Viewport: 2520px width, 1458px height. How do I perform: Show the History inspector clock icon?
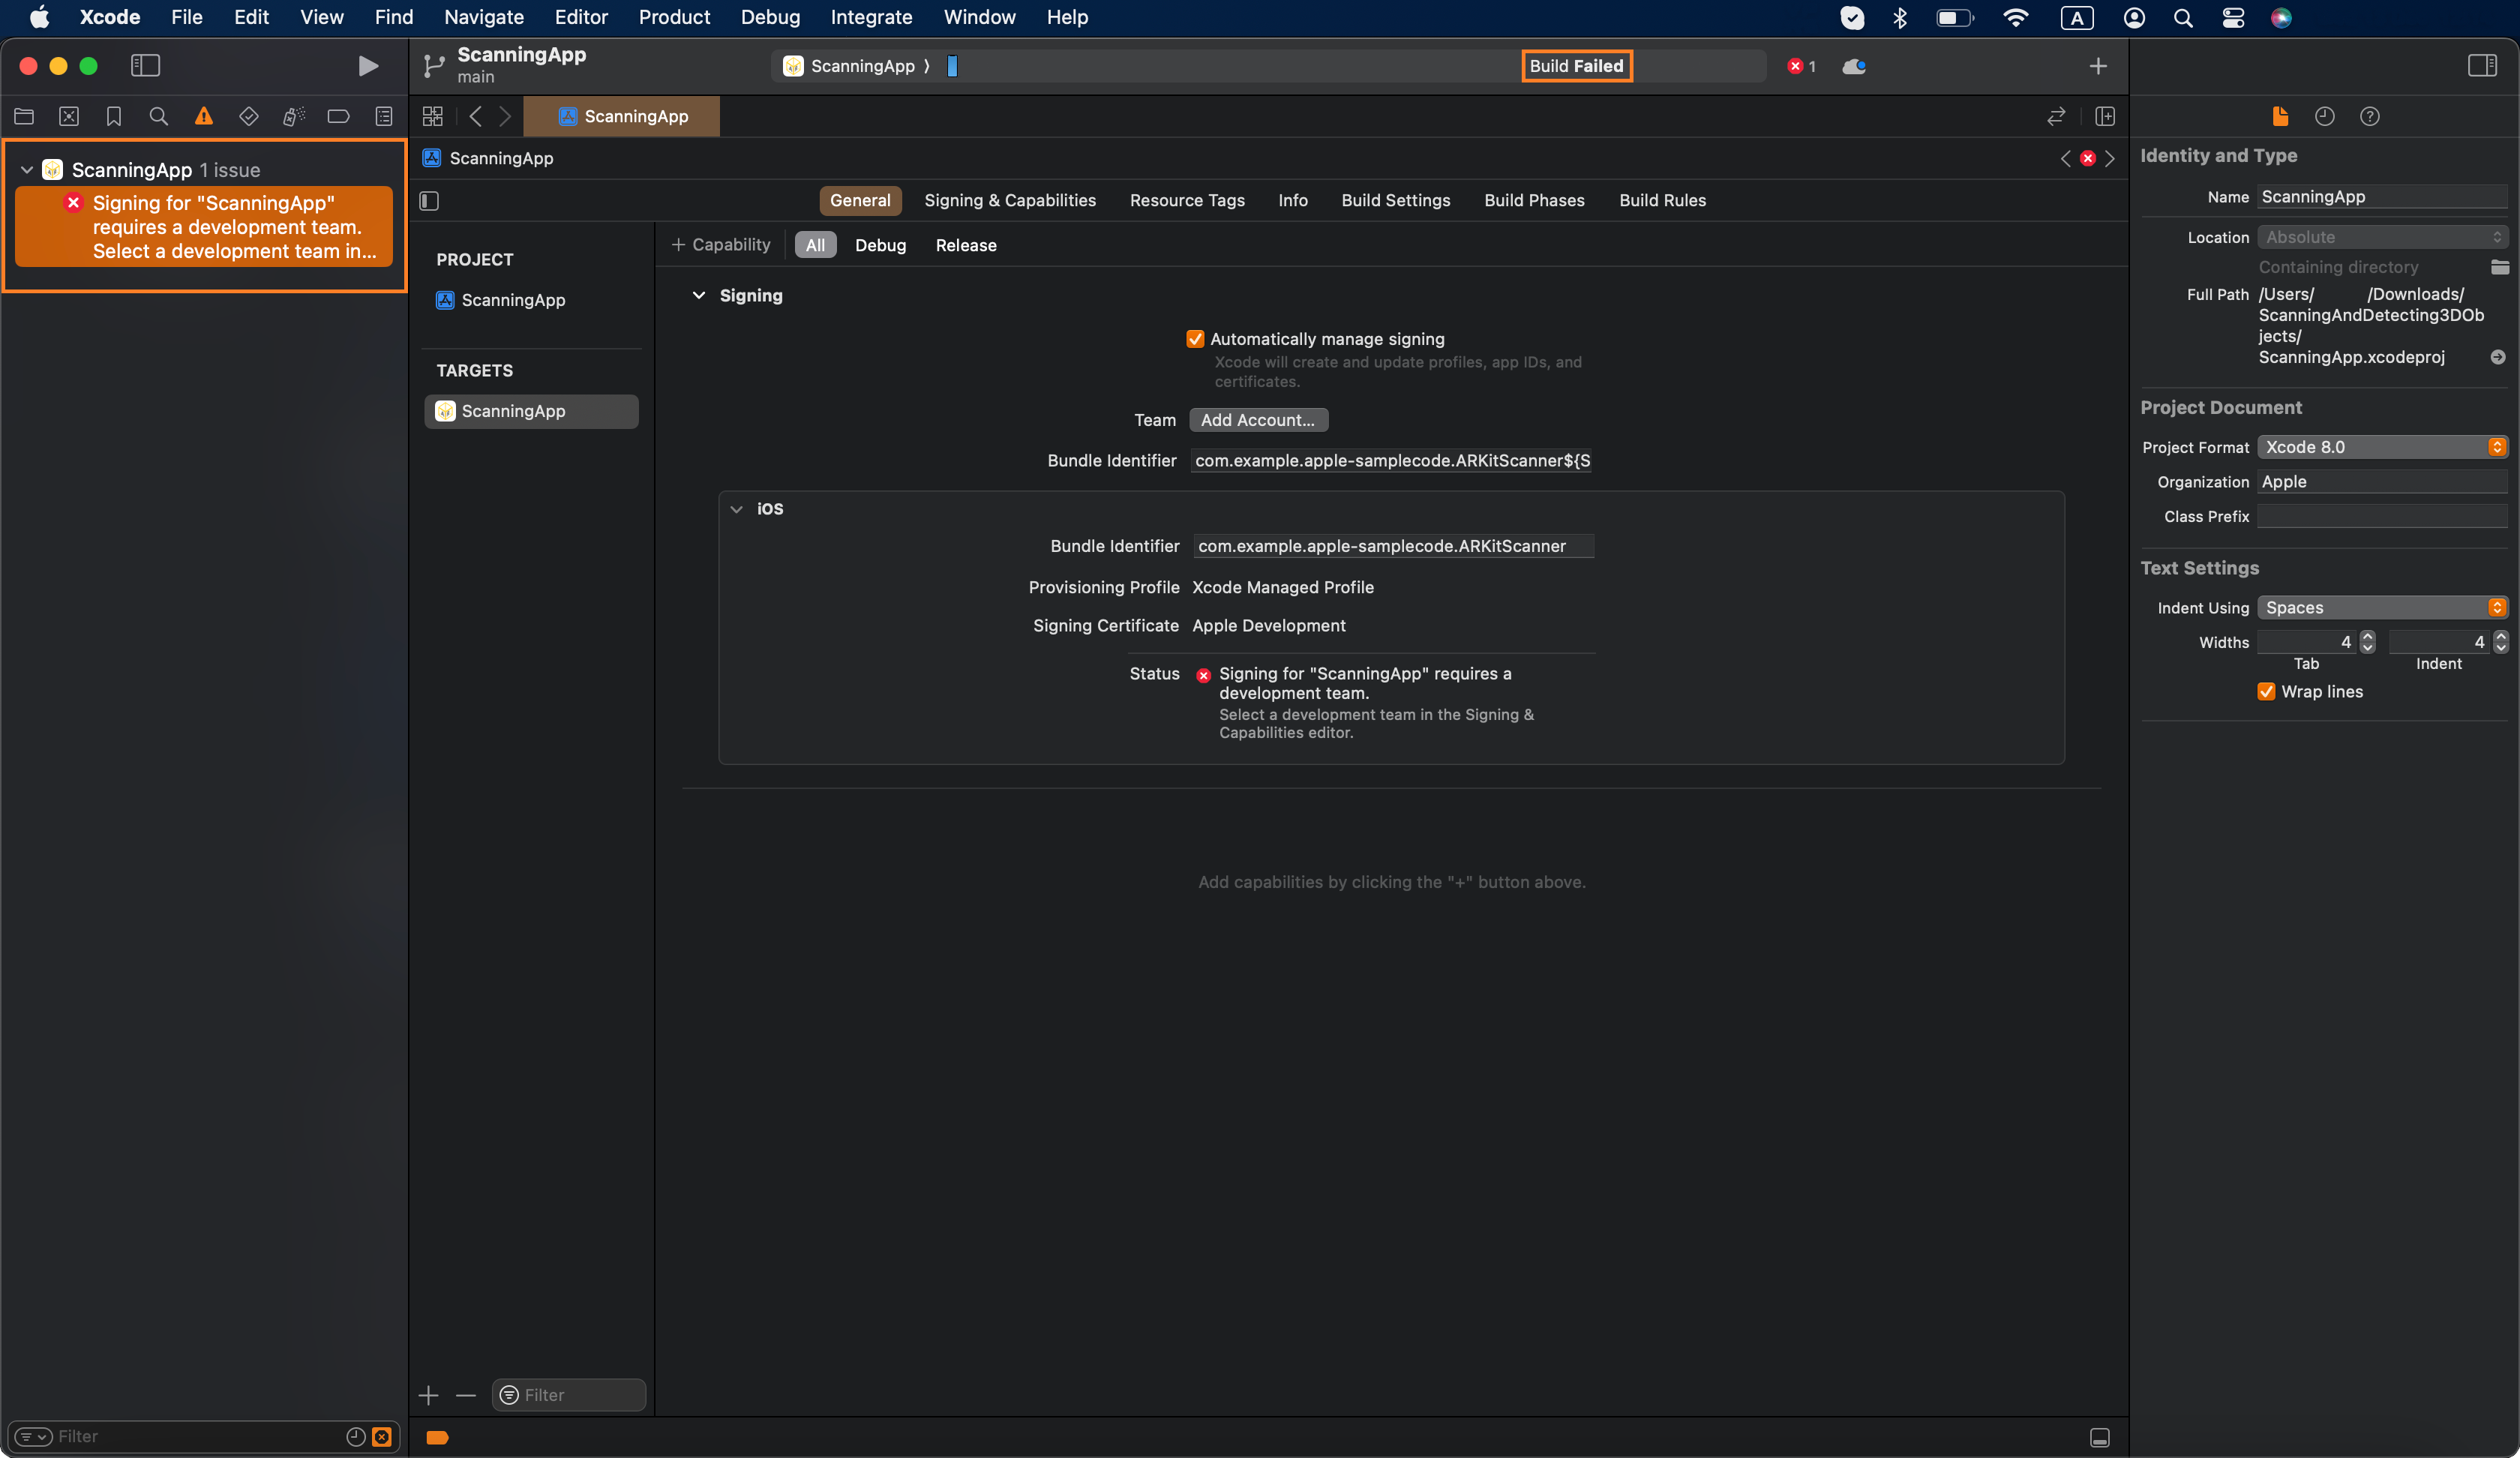(x=2324, y=116)
